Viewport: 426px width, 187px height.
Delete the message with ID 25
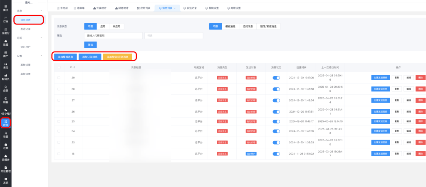coord(420,121)
